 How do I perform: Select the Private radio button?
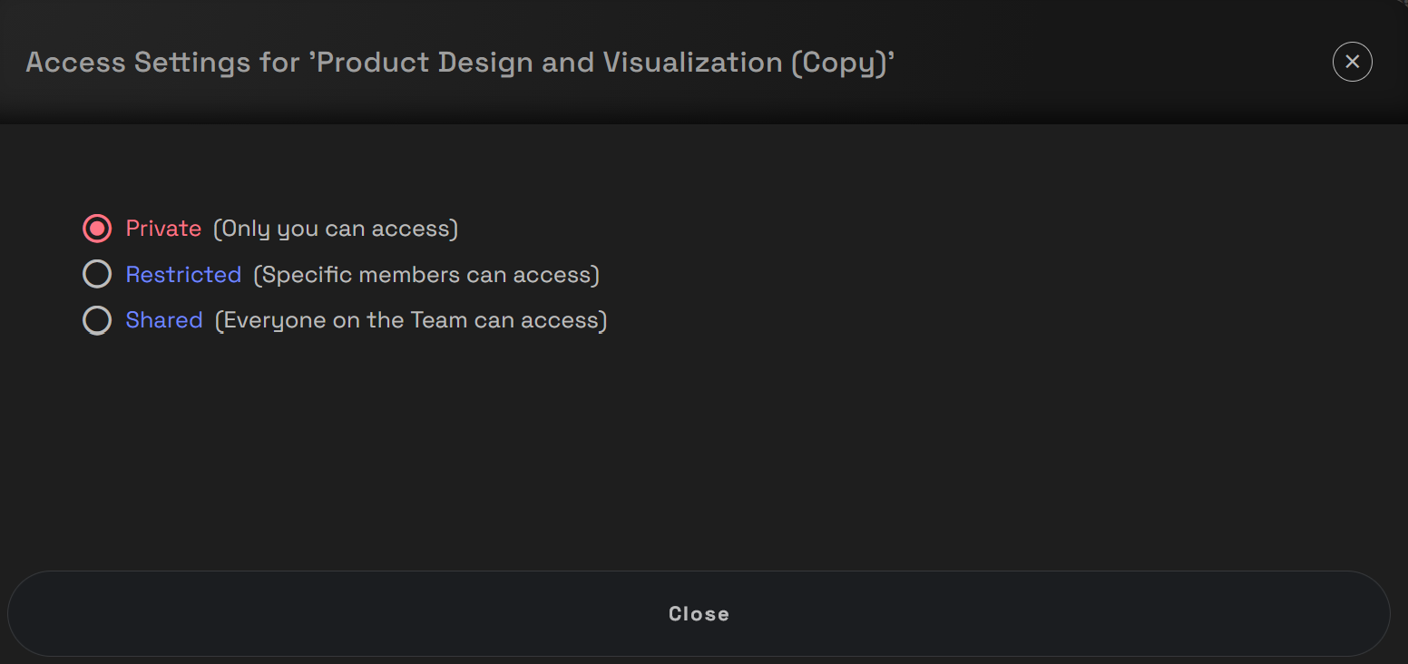97,228
